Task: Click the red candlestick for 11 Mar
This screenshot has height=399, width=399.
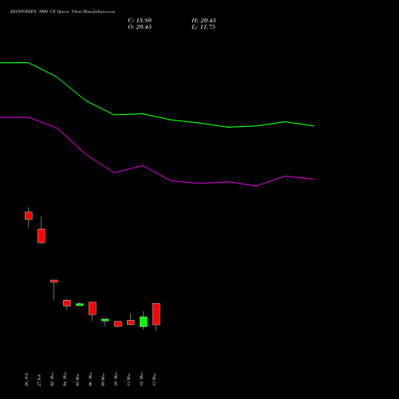Action: (131, 322)
